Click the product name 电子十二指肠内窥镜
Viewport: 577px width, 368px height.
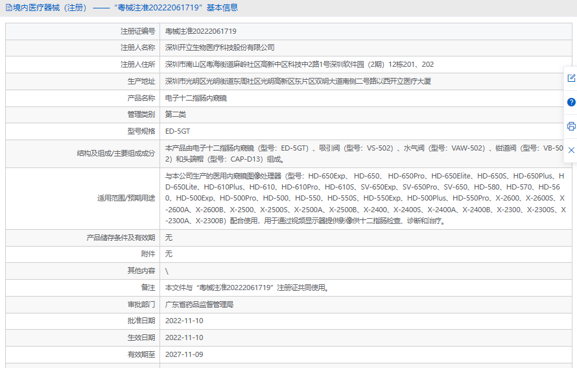pyautogui.click(x=196, y=98)
